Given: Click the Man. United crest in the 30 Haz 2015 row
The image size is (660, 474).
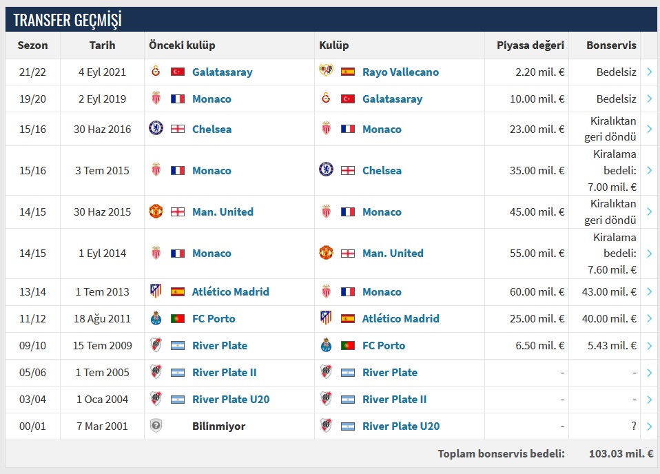Looking at the screenshot, I should click(x=156, y=212).
